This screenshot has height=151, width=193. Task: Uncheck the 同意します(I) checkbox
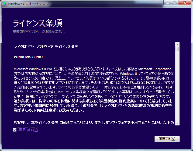[15, 130]
